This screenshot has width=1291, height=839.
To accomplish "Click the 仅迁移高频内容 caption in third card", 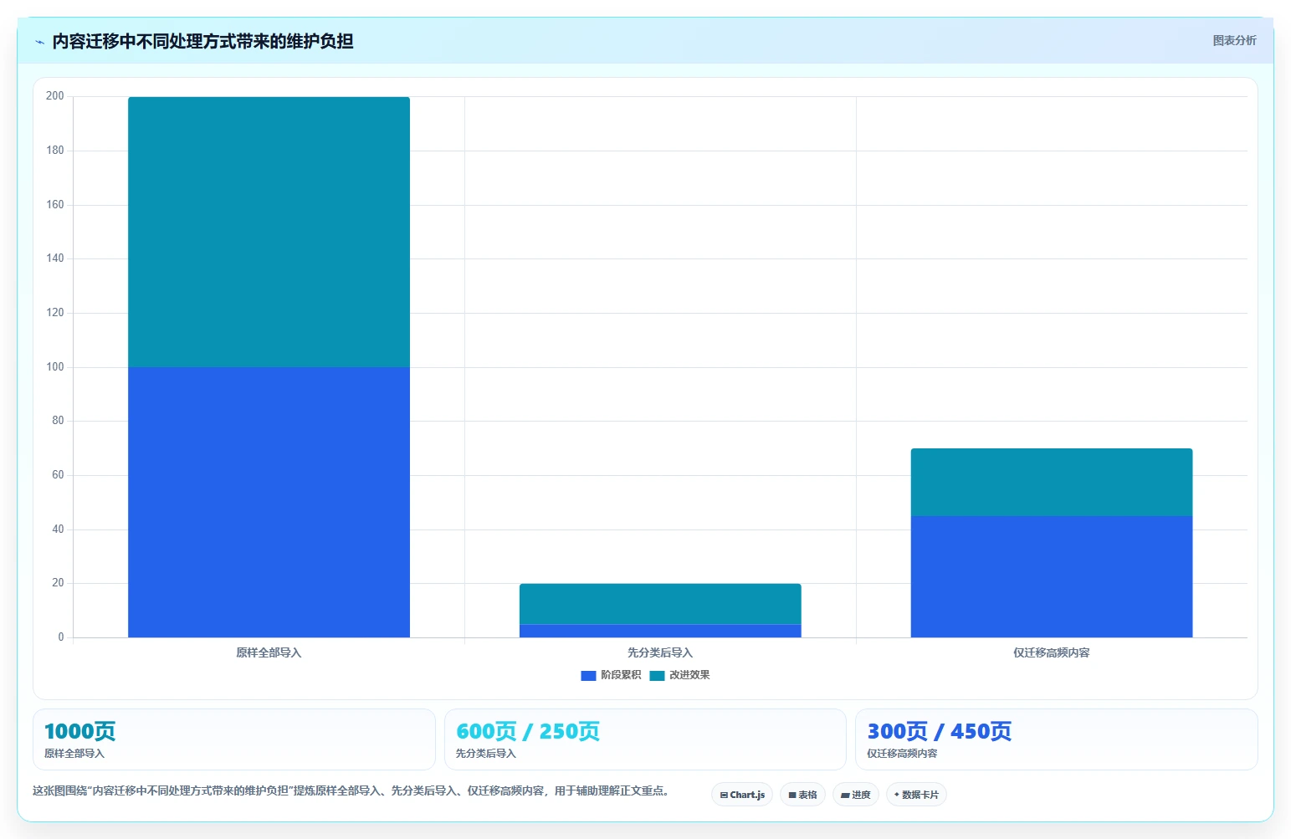I will coord(902,754).
